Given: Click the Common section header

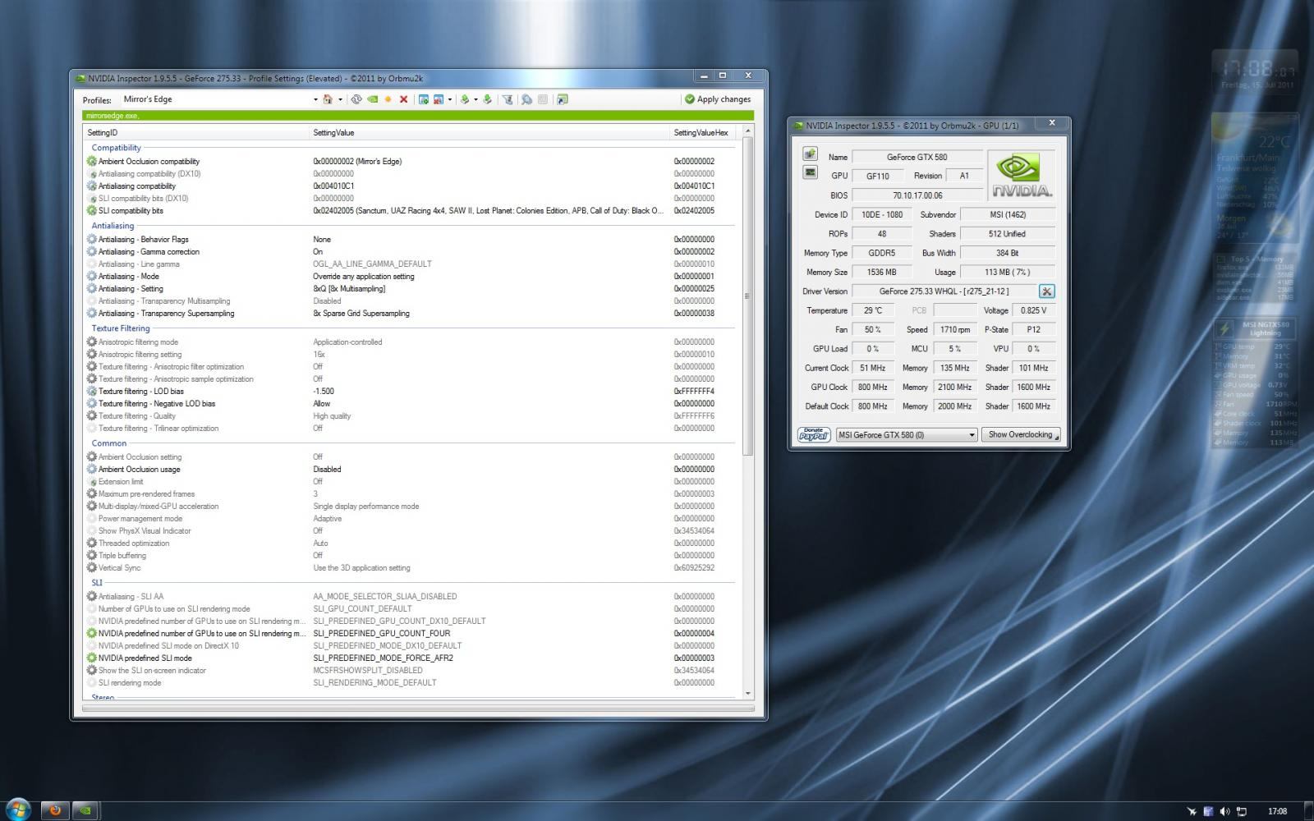Looking at the screenshot, I should coord(109,443).
